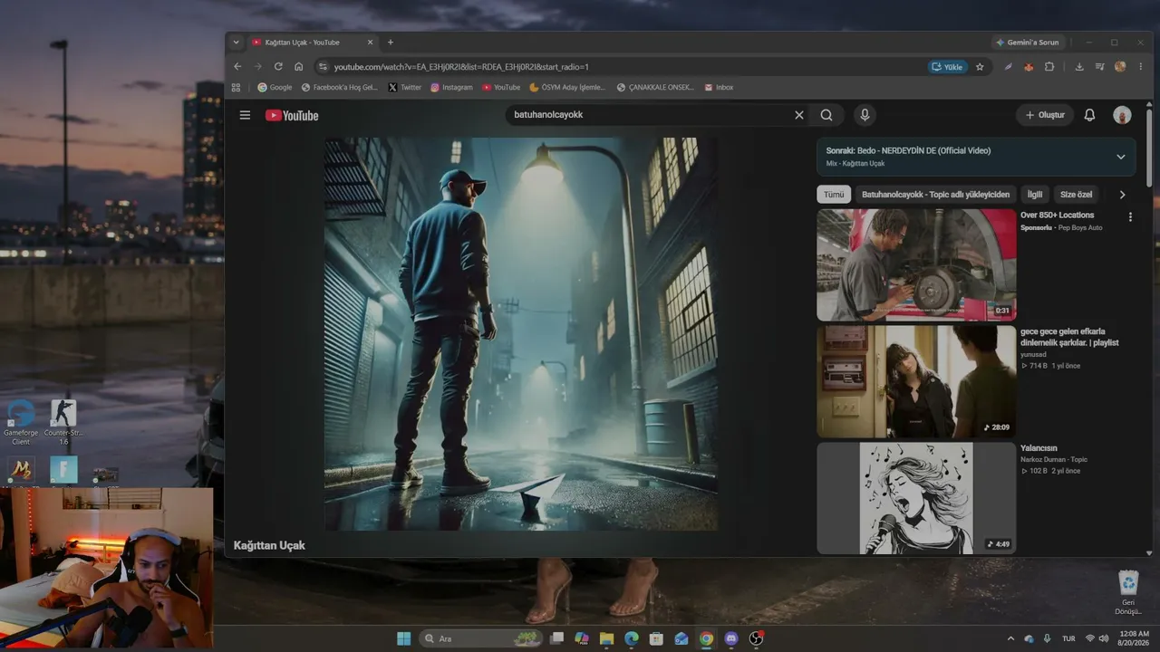Open Microsoft Store from the taskbar
The height and width of the screenshot is (652, 1160).
(x=656, y=638)
